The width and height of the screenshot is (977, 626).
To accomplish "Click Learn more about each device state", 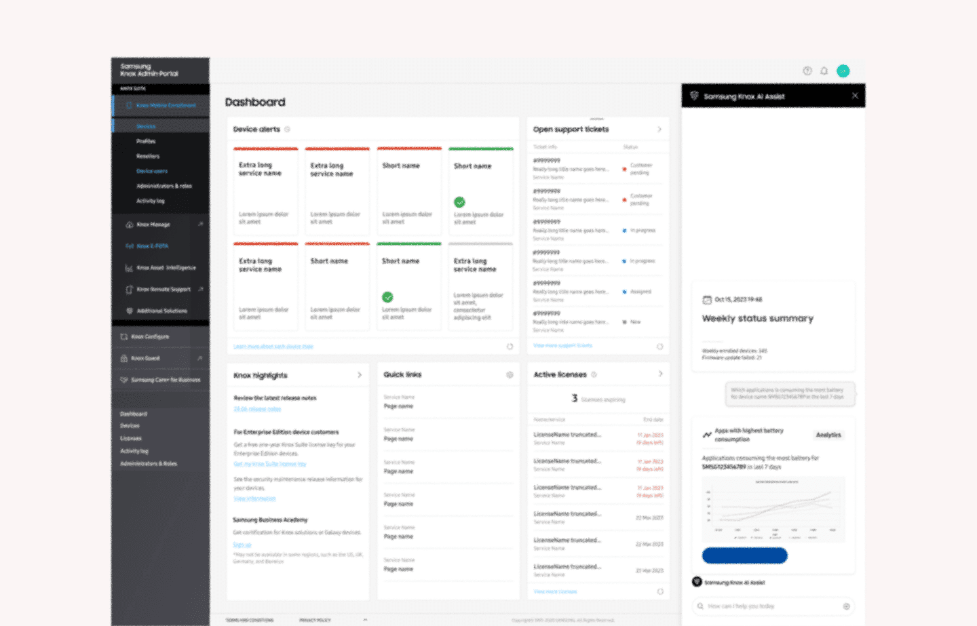I will coord(273,347).
